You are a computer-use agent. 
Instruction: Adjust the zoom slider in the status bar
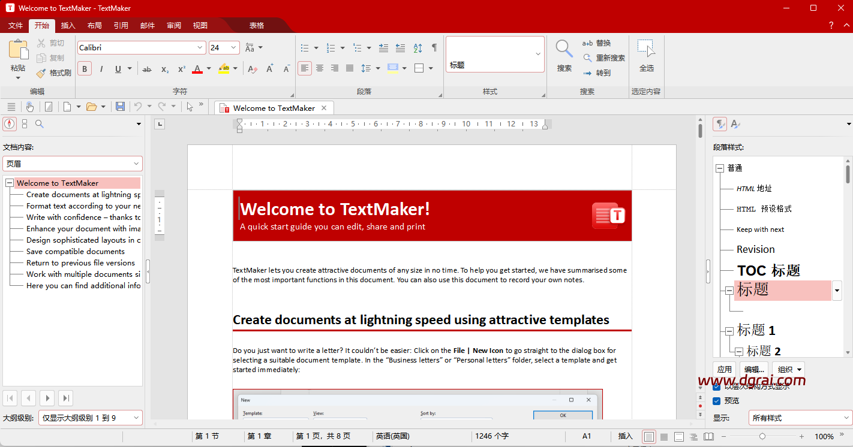764,436
